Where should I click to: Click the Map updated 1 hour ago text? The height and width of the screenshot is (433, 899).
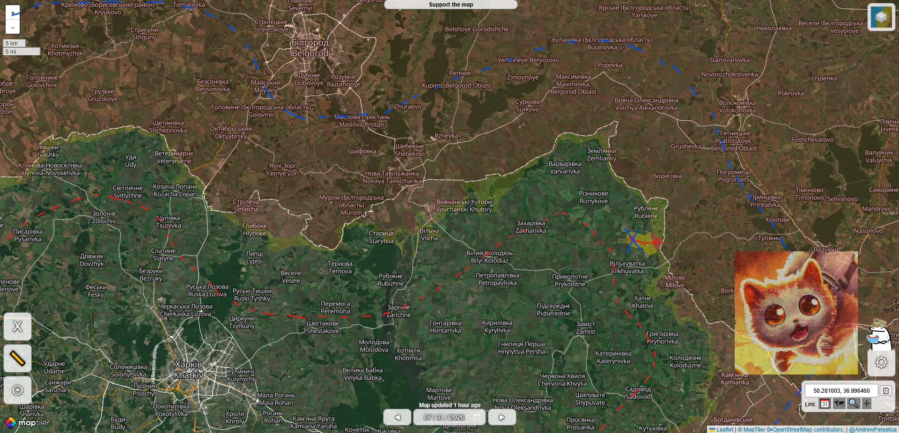point(449,405)
